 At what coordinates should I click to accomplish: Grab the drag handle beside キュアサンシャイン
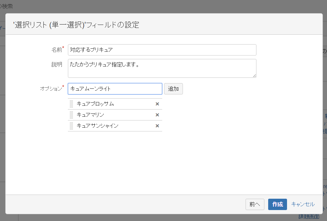click(x=71, y=125)
